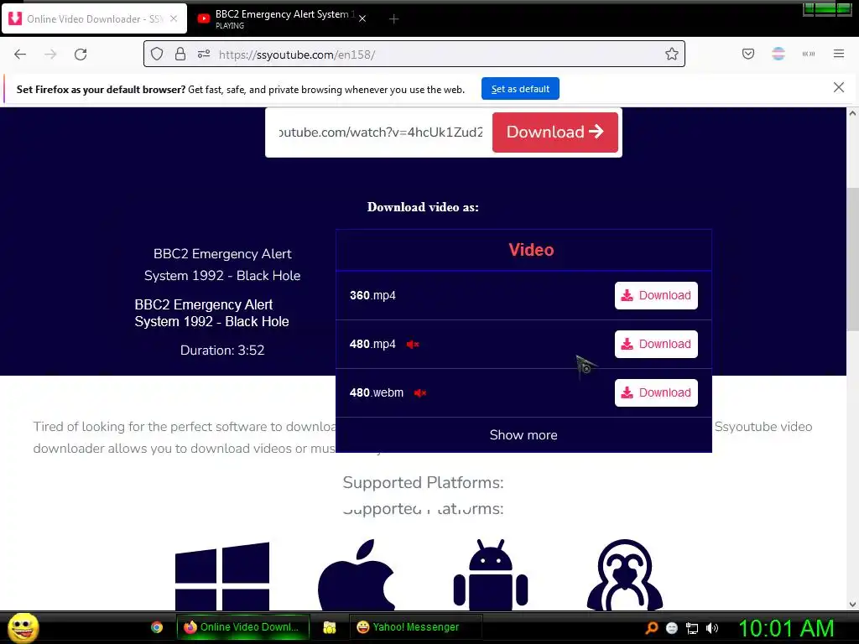Viewport: 859px width, 644px height.
Task: Click the 10:01 AM clock
Action: tap(786, 628)
